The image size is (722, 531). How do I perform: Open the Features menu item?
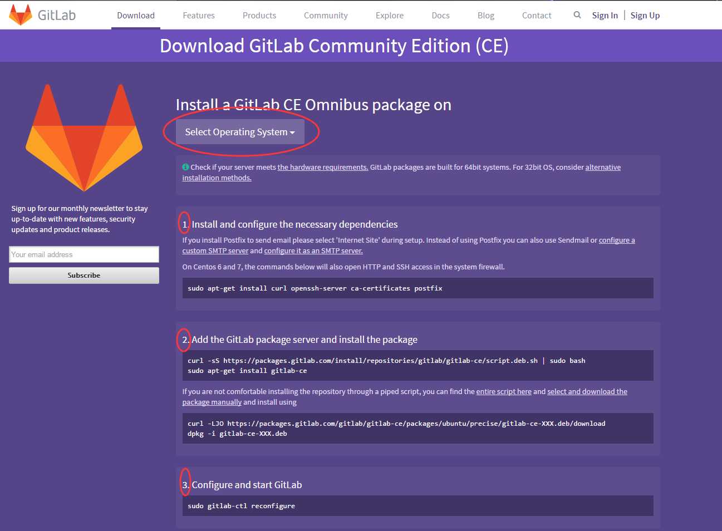[x=199, y=16]
